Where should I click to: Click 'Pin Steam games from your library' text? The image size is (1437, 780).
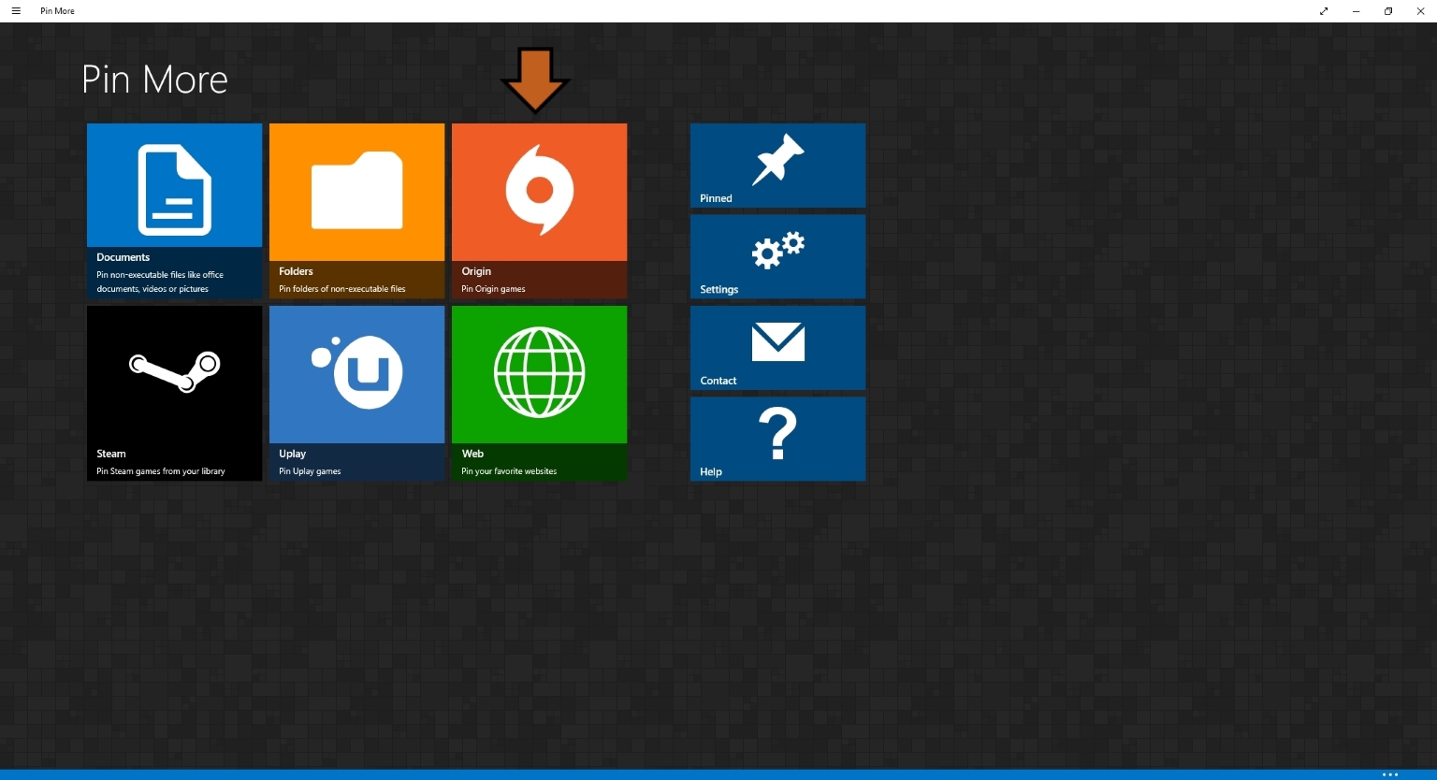[159, 471]
